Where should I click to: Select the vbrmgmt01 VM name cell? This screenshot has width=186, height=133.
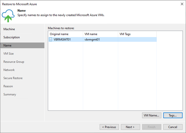coord(101,39)
